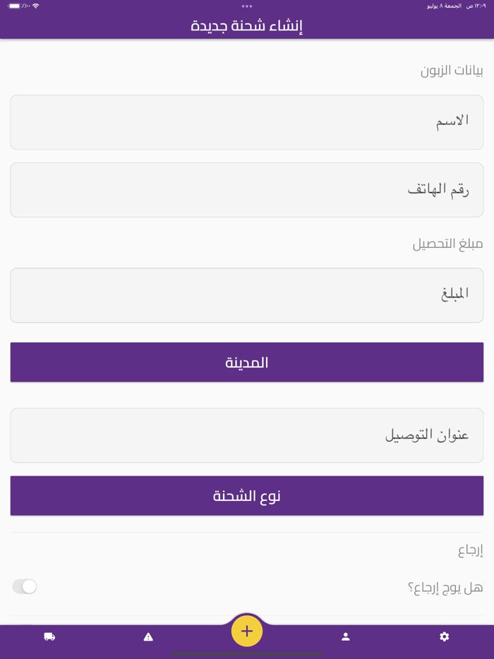Enable the return (إرجاع) toggle switch
The width and height of the screenshot is (494, 659).
[25, 586]
